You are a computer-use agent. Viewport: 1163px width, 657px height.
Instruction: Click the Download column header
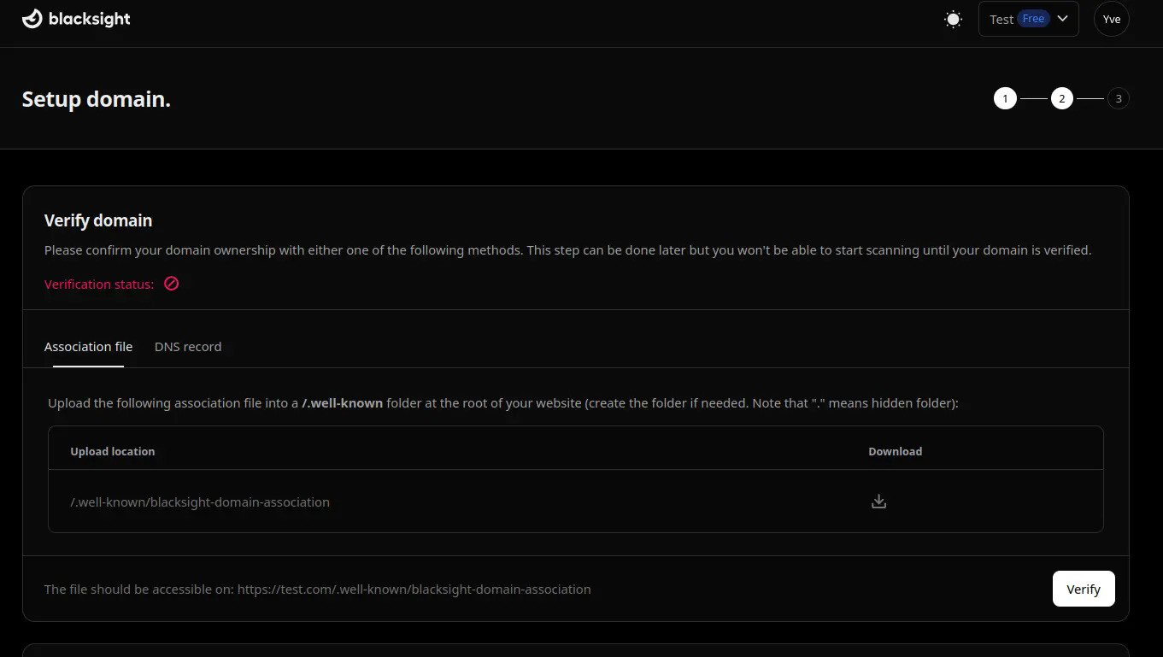pyautogui.click(x=895, y=451)
